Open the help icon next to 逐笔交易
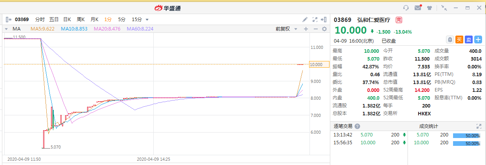Image resolution: width=486 pixels, height=165 pixels. coord(357,126)
